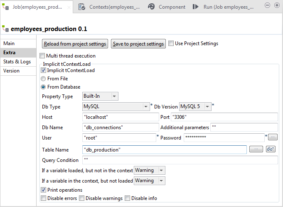Click the maximize view icon at top right
283x207 pixels.
(277, 5)
